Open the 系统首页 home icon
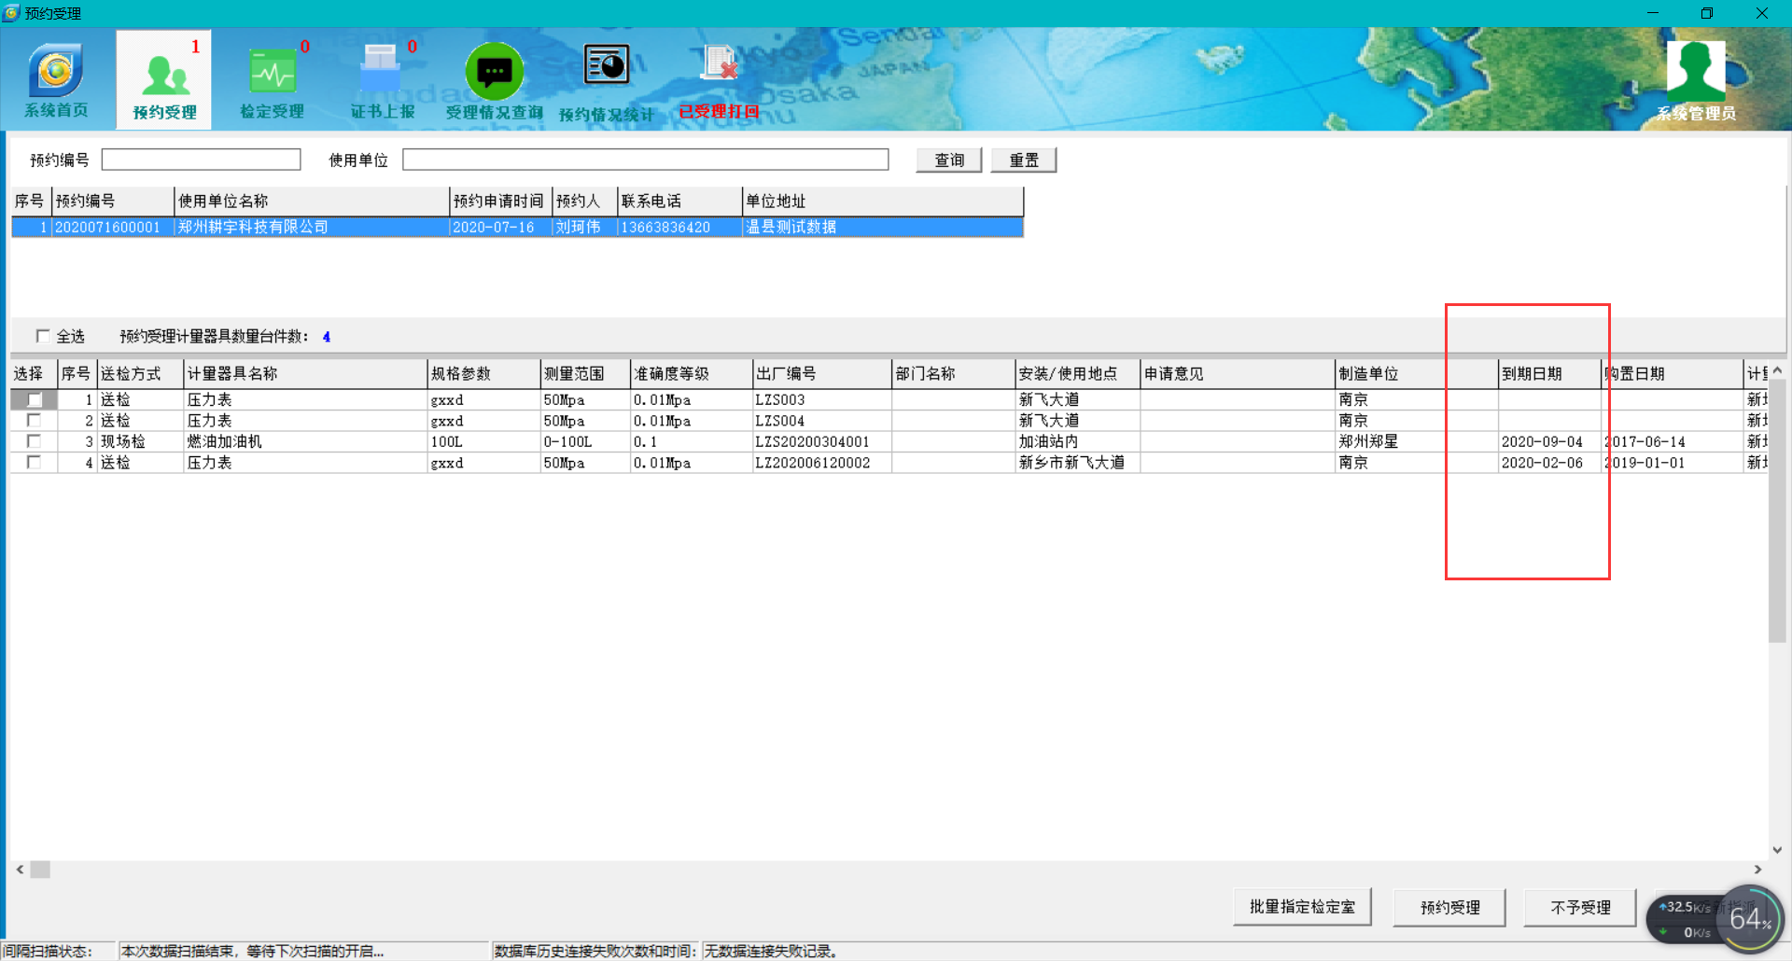This screenshot has width=1792, height=961. pyautogui.click(x=56, y=73)
